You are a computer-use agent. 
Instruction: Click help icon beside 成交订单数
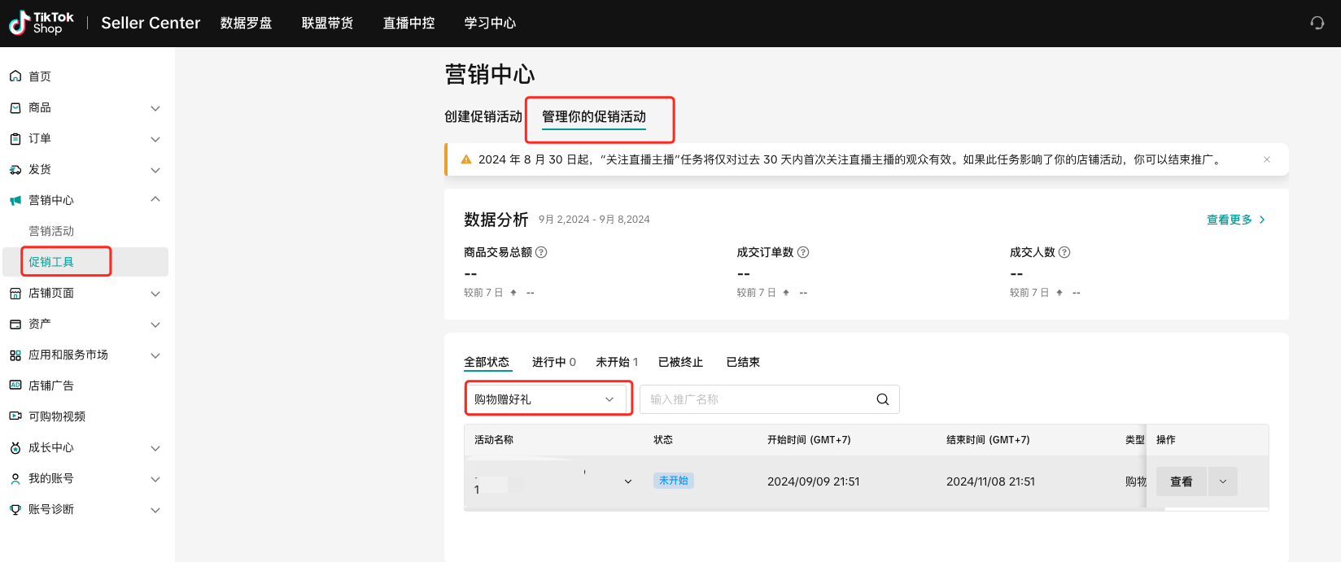coord(803,252)
